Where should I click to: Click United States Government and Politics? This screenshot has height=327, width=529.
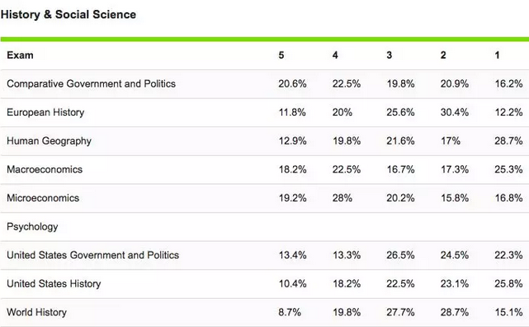92,255
